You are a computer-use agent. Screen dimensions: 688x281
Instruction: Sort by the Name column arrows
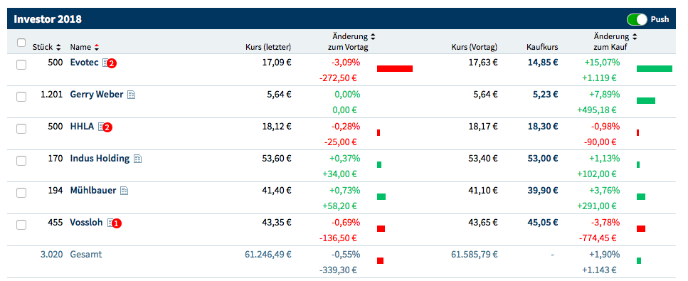(97, 47)
